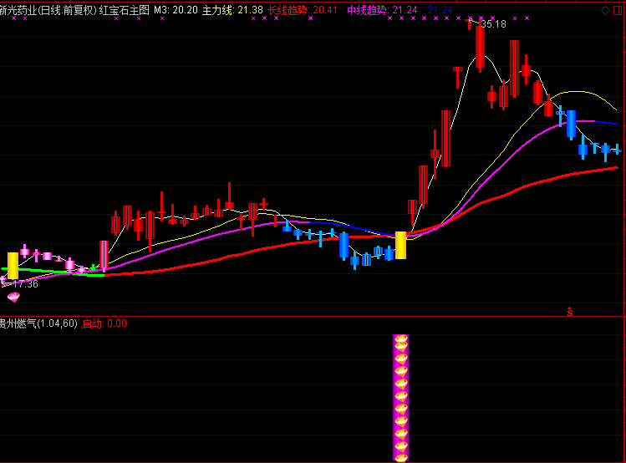
Task: Click the topmost gold ingot in magenta column
Action: click(x=400, y=342)
